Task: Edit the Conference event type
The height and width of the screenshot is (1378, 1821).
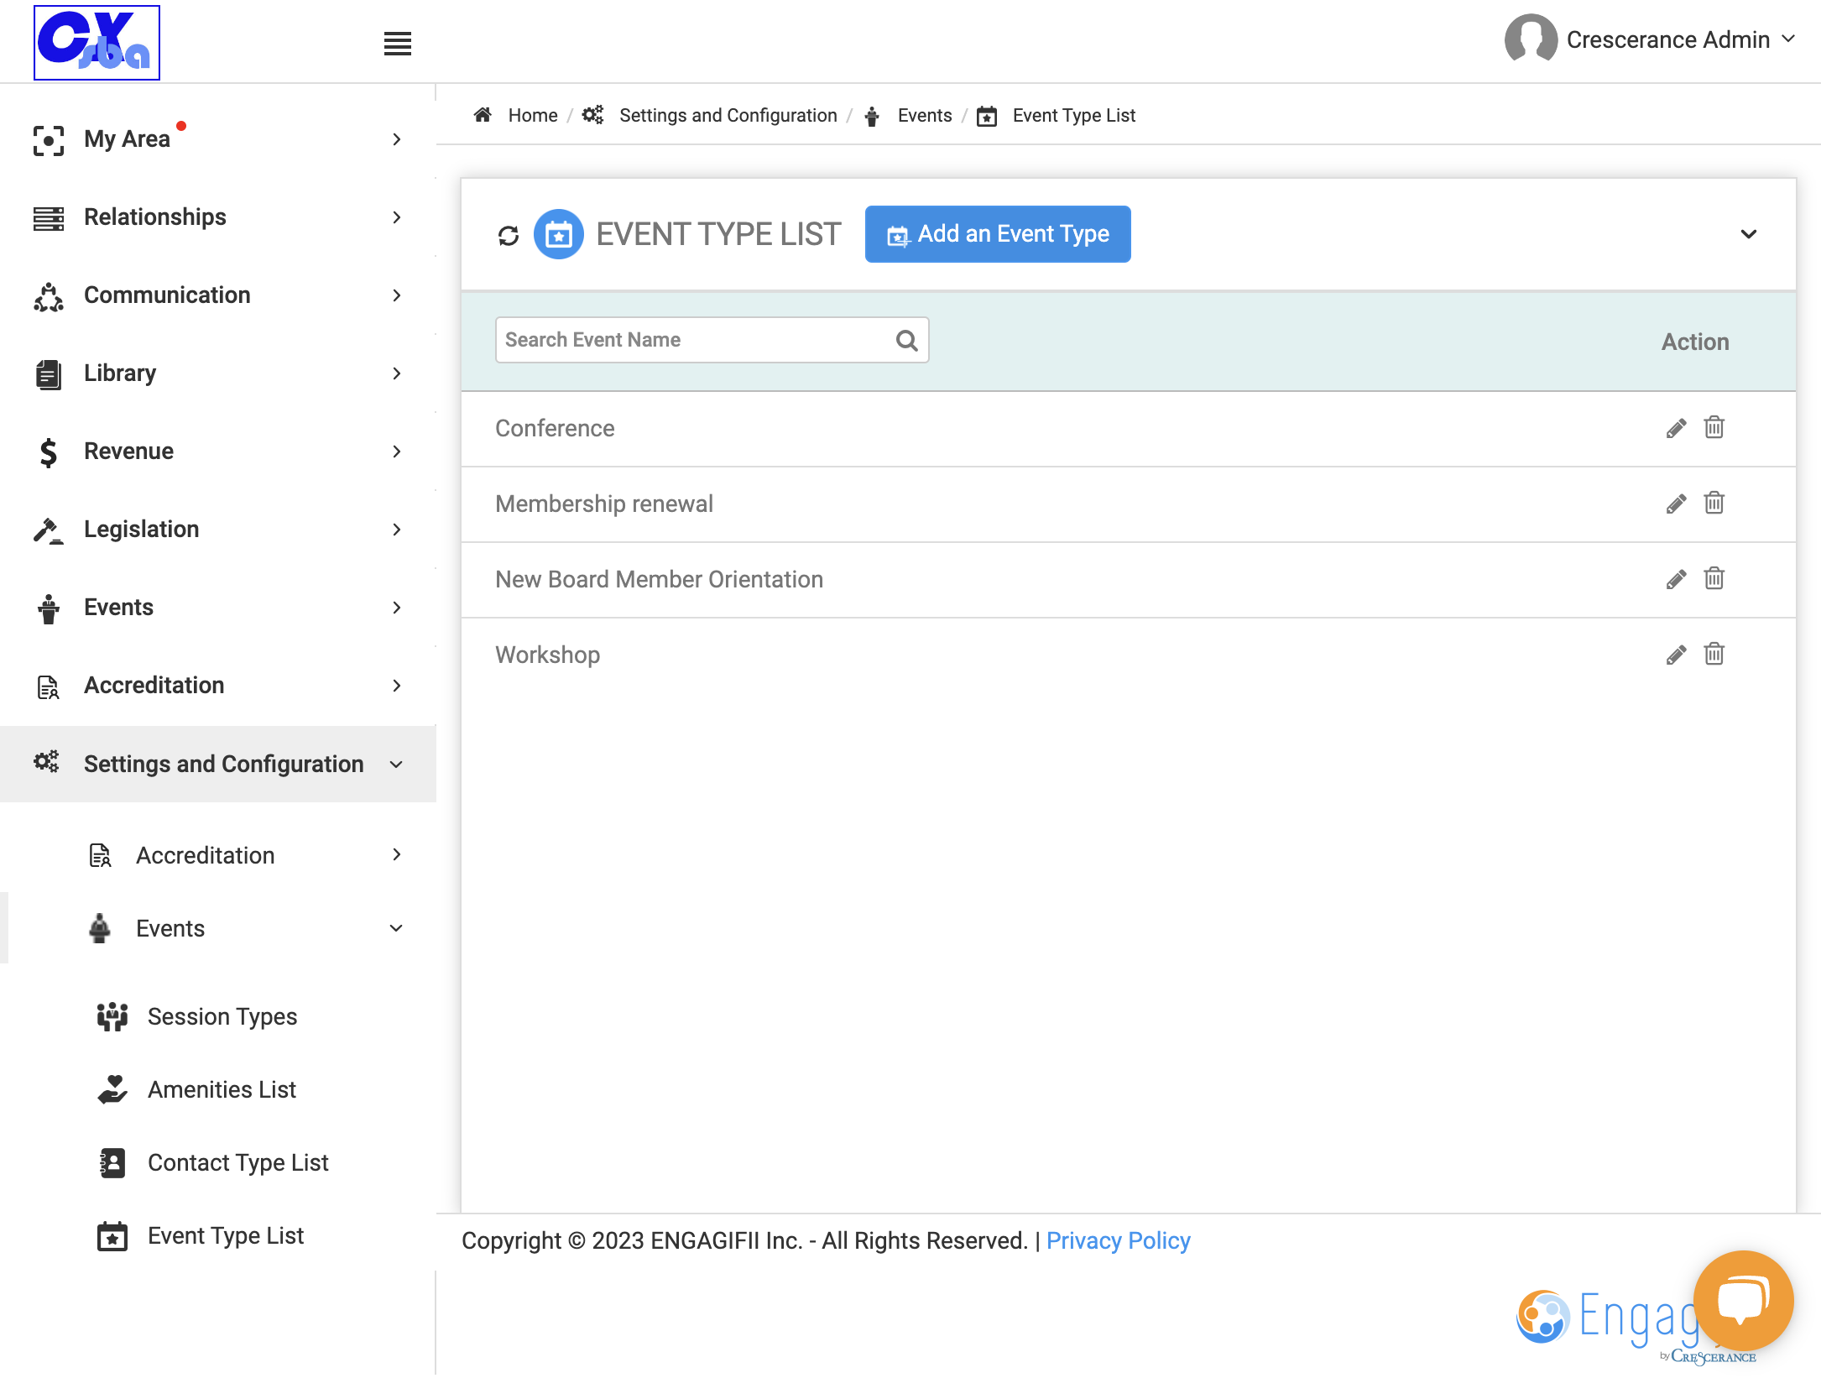Action: [x=1676, y=428]
